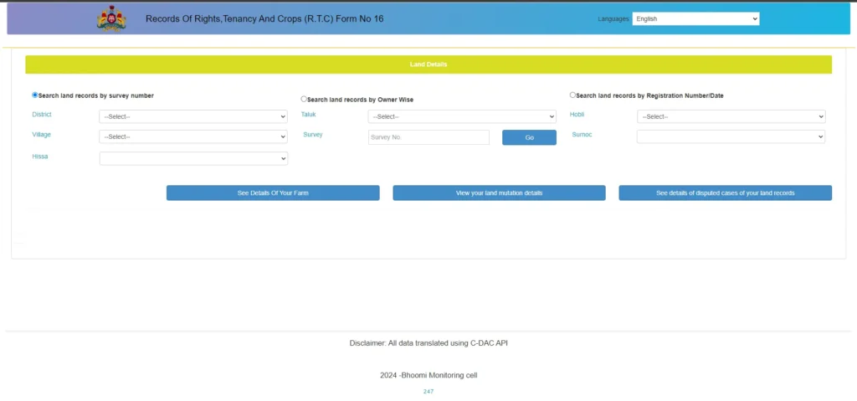Expand the Hobli dropdown
857x401 pixels.
[x=731, y=116]
